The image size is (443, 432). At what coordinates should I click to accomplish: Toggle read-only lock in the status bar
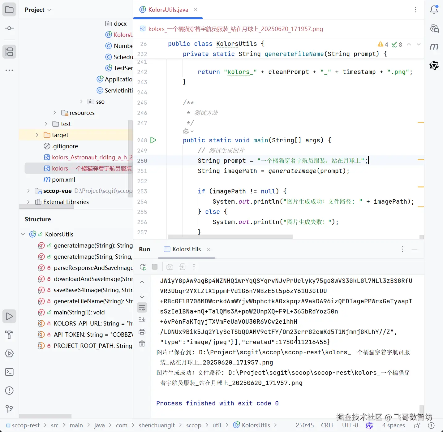click(x=417, y=426)
